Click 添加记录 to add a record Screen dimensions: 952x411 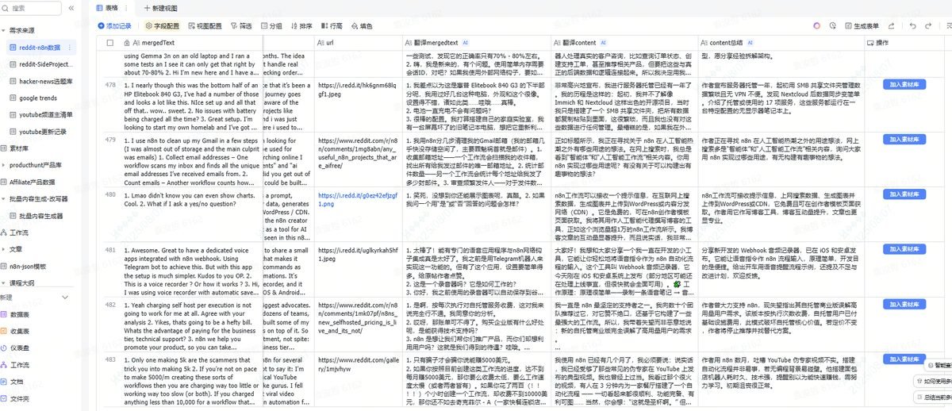click(x=114, y=25)
